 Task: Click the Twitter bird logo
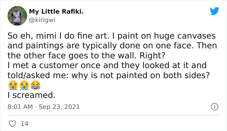pyautogui.click(x=214, y=11)
